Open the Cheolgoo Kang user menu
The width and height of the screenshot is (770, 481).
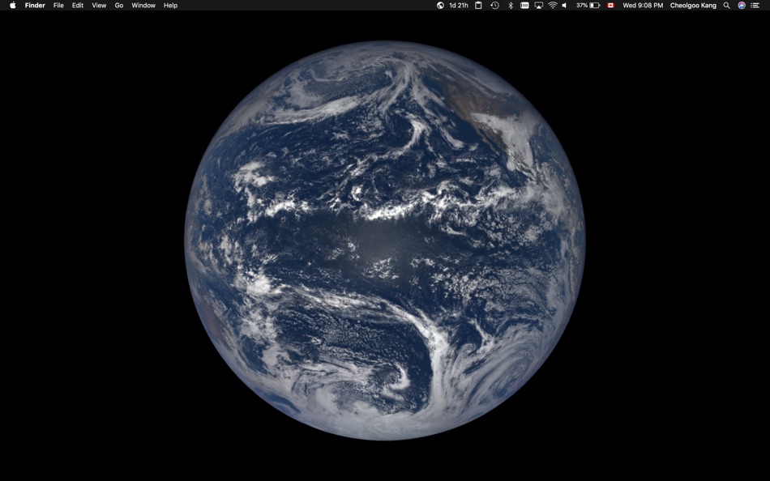point(693,6)
